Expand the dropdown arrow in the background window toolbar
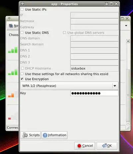Image resolution: width=133 pixels, height=154 pixels. click(126, 26)
